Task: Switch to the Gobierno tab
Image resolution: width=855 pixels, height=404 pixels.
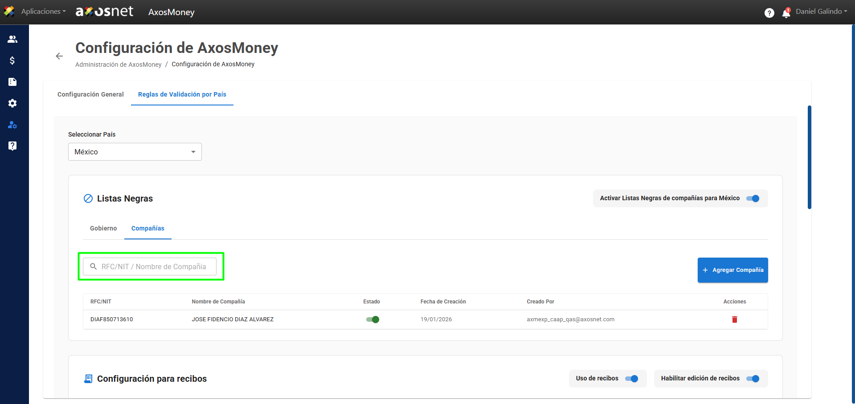Action: (x=103, y=228)
